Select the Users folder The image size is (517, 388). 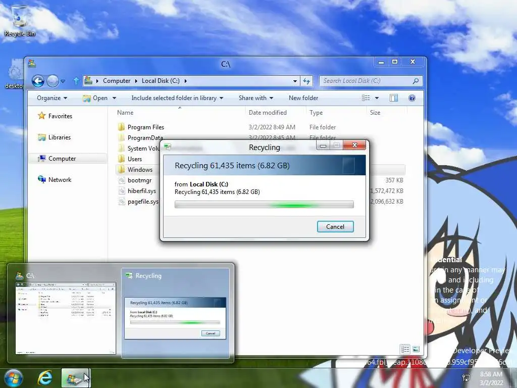pyautogui.click(x=134, y=159)
